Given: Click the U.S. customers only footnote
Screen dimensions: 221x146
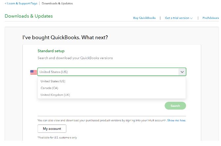Looking at the screenshot, I should [x=57, y=137].
